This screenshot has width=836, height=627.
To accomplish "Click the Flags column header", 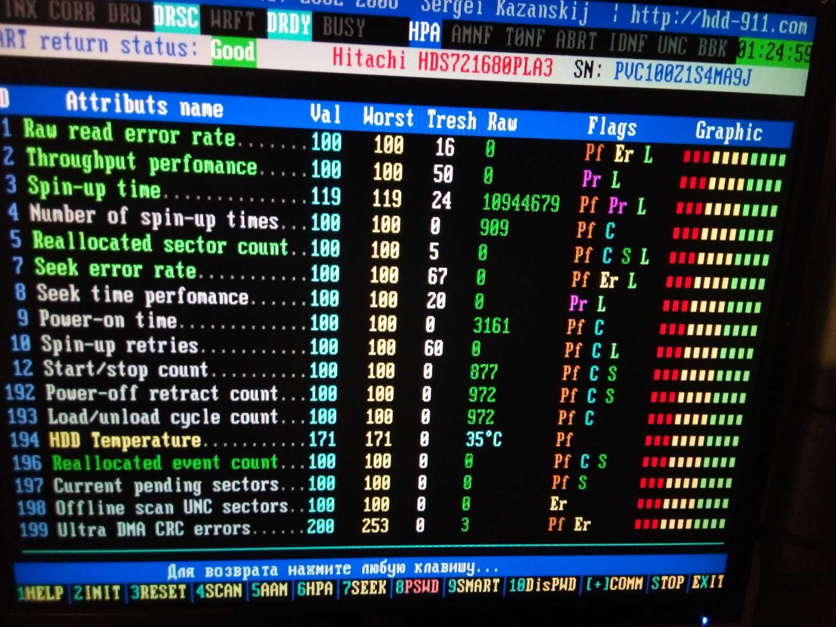I will tap(612, 127).
